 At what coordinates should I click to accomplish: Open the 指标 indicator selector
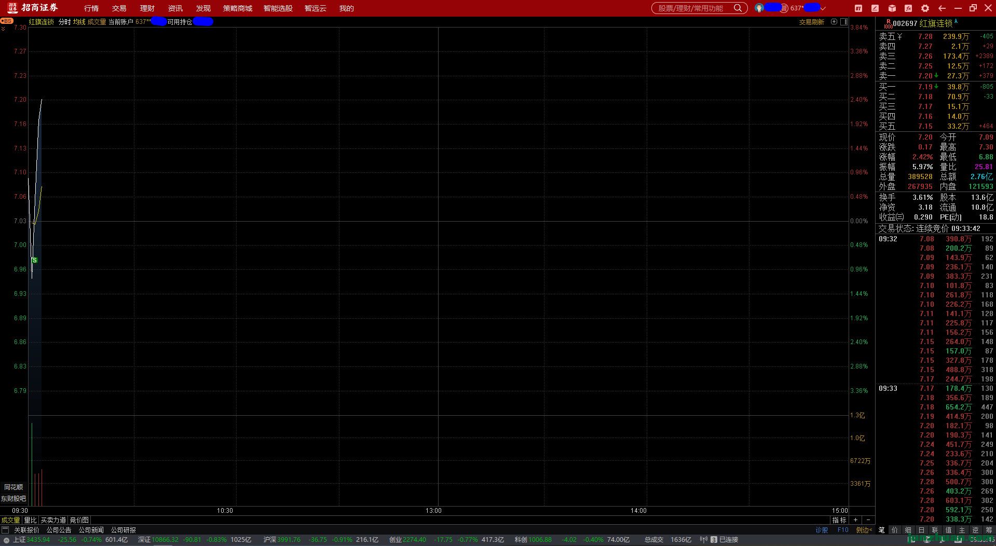coord(839,520)
